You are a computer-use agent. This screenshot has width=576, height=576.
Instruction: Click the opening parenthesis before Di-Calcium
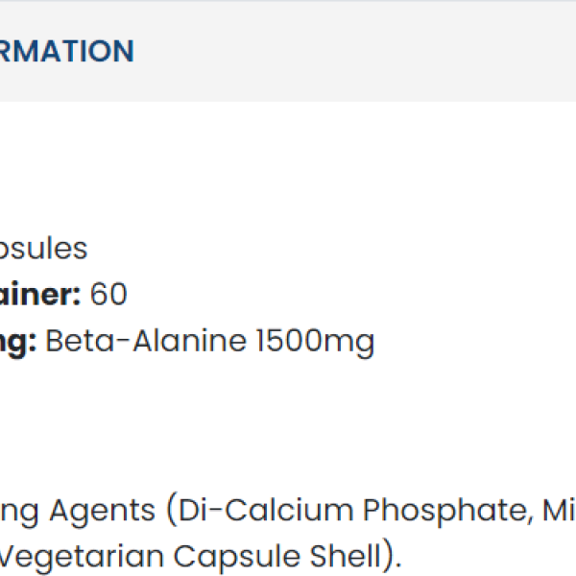(x=171, y=511)
